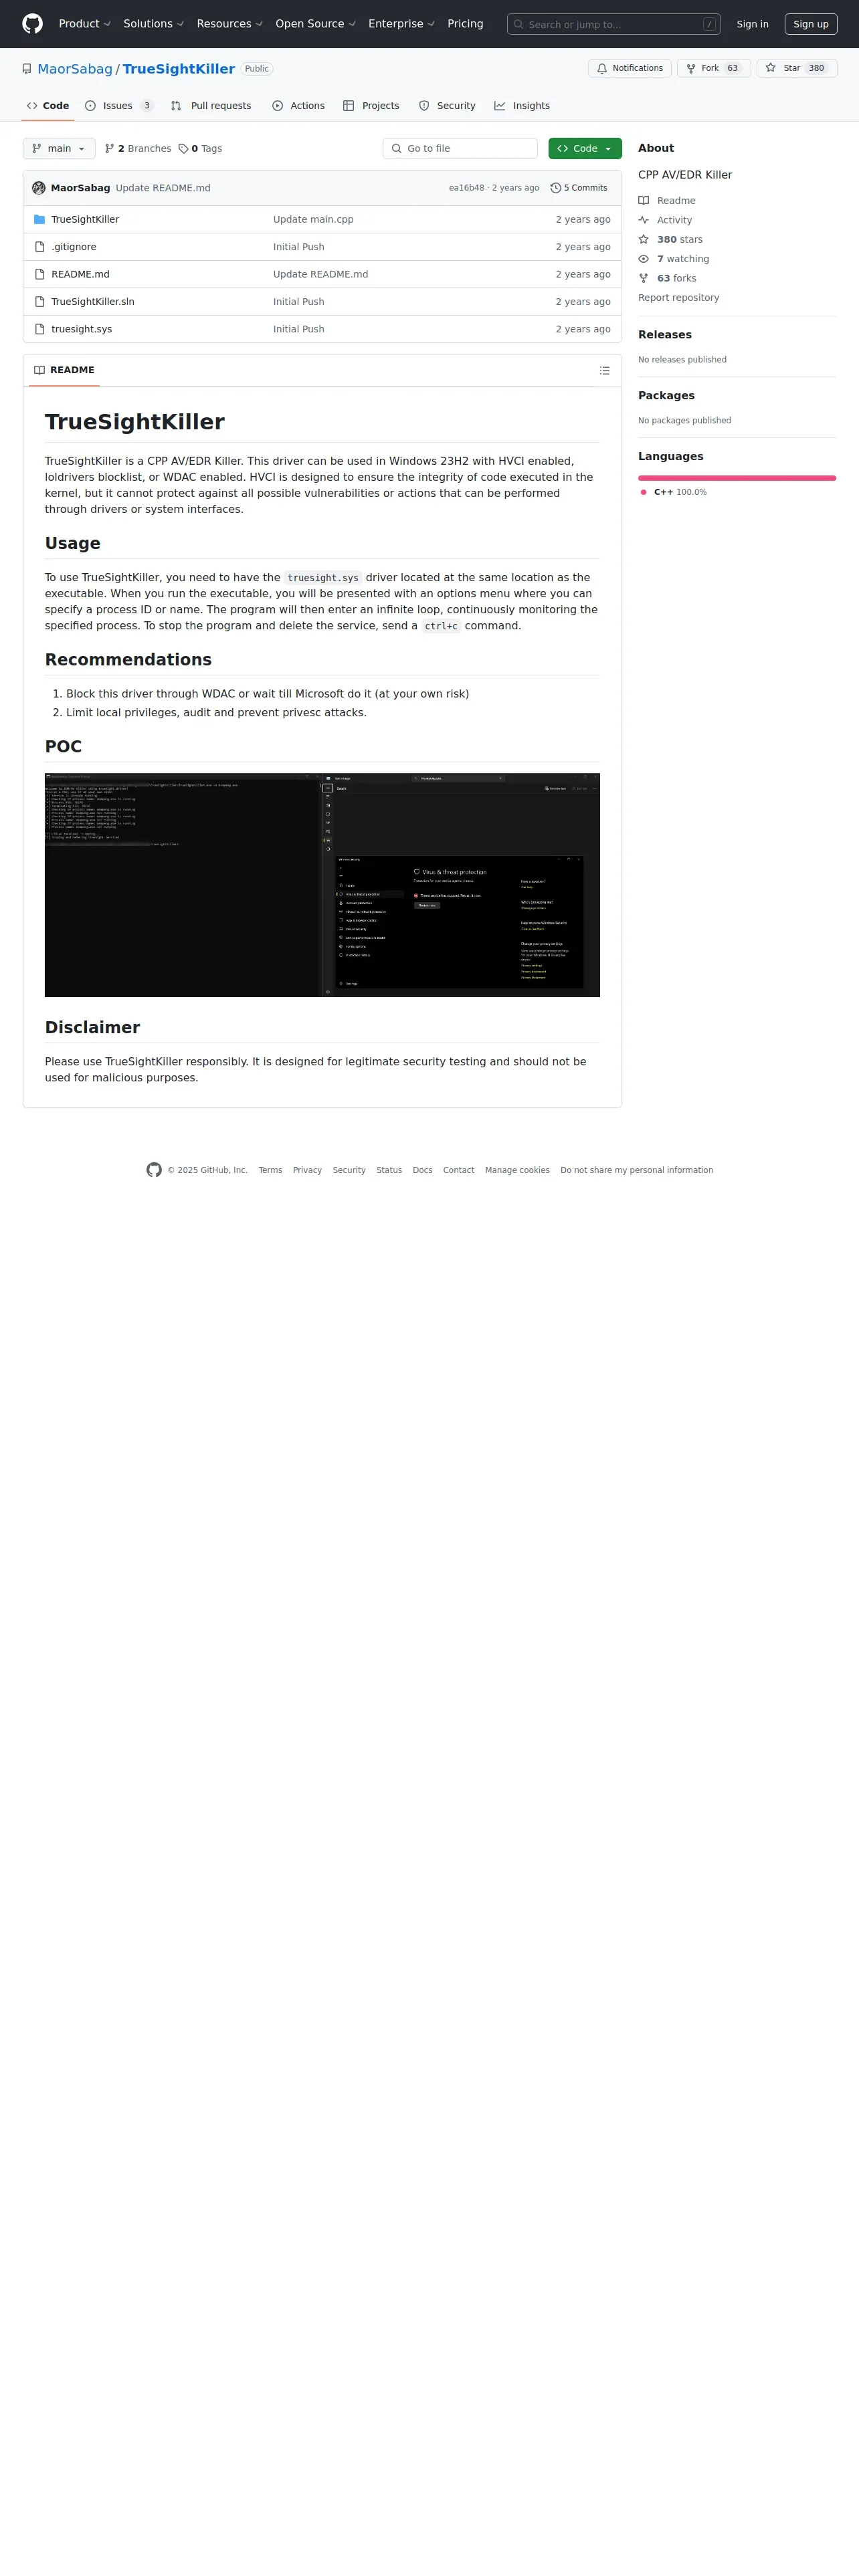Open the Packages heading link
The image size is (859, 2576).
tap(666, 396)
